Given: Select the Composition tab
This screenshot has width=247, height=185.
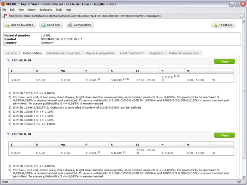Looking at the screenshot, I should 32,53.
